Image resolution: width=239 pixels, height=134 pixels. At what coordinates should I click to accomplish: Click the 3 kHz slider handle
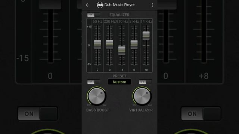tap(134, 45)
